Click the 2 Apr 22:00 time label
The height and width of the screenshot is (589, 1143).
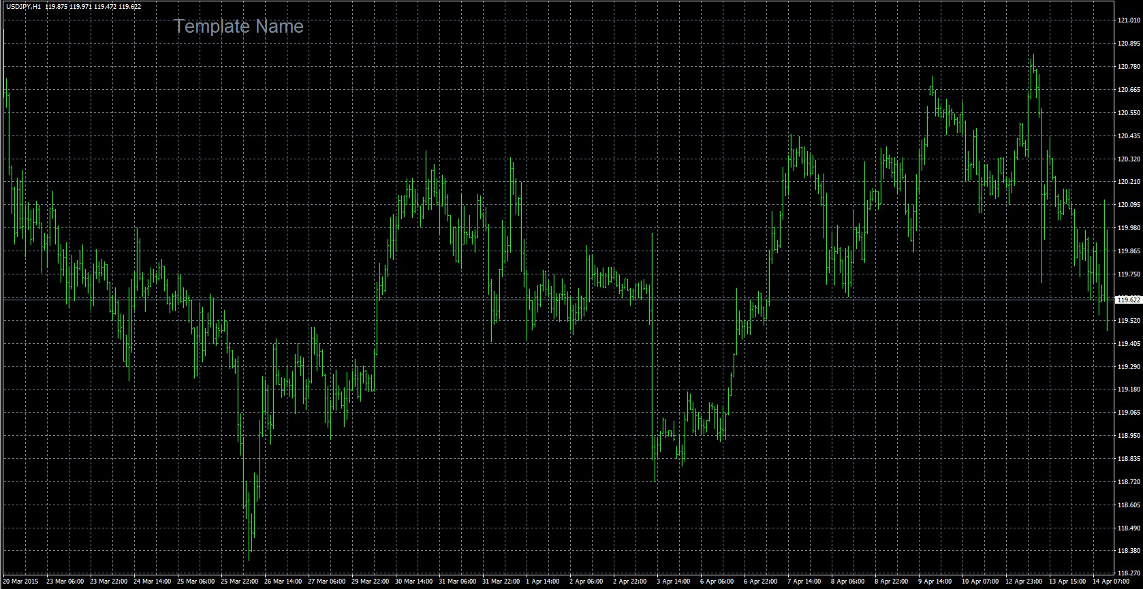630,582
